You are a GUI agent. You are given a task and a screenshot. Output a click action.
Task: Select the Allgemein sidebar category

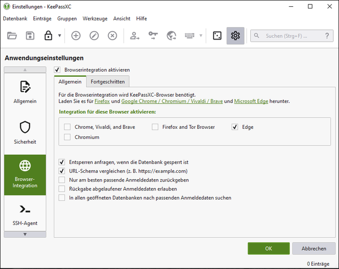pyautogui.click(x=25, y=93)
